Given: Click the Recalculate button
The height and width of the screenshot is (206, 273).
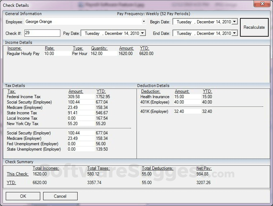Looking at the screenshot, I should click(254, 27).
